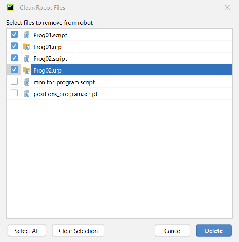Click the PyCharm logo in title bar

(x=10, y=7)
